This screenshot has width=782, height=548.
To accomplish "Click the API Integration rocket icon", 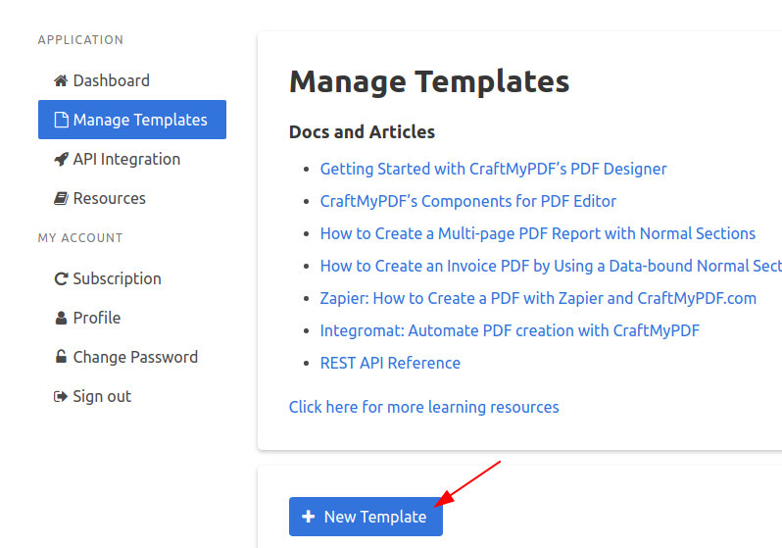I will coord(61,159).
